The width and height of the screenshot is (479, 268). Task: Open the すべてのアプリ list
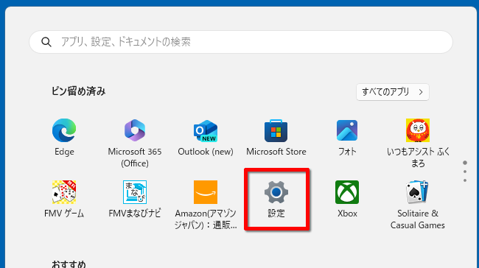click(393, 92)
